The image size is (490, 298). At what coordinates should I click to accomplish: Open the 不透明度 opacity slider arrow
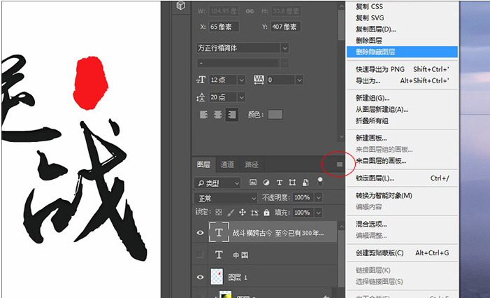[318, 198]
